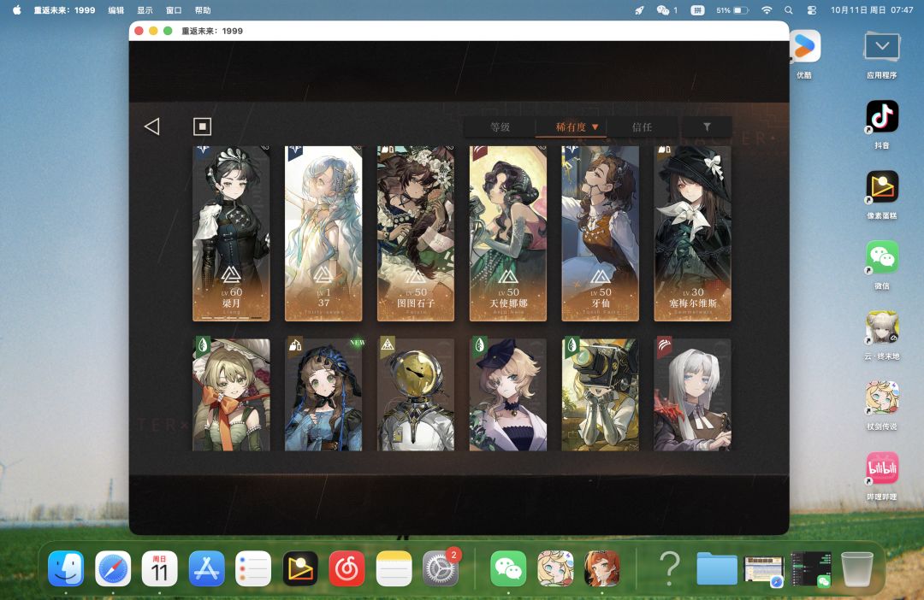Click the rocket icon in menu bar
The image size is (924, 600).
639,10
